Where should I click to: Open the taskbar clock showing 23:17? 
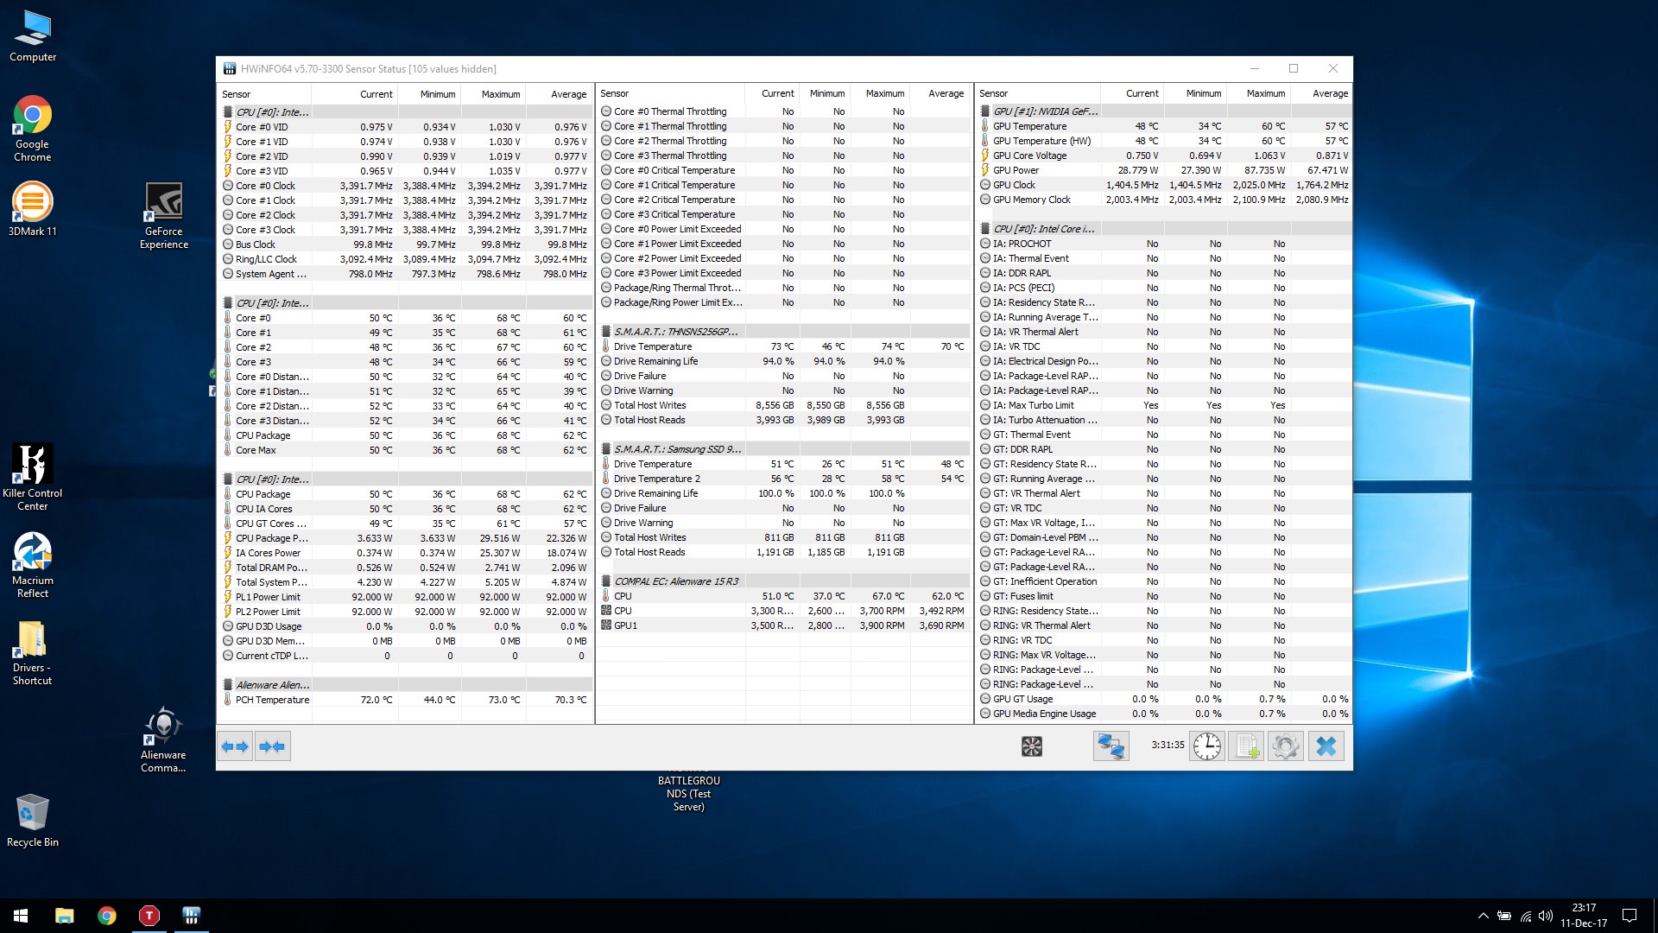click(x=1584, y=916)
